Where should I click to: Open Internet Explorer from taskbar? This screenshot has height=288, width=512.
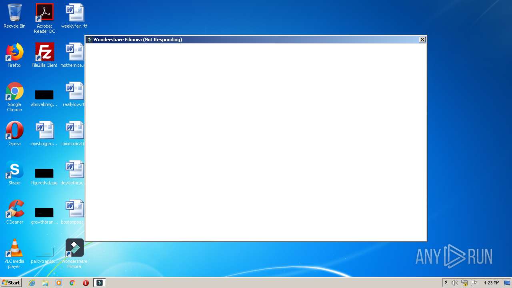(x=32, y=283)
